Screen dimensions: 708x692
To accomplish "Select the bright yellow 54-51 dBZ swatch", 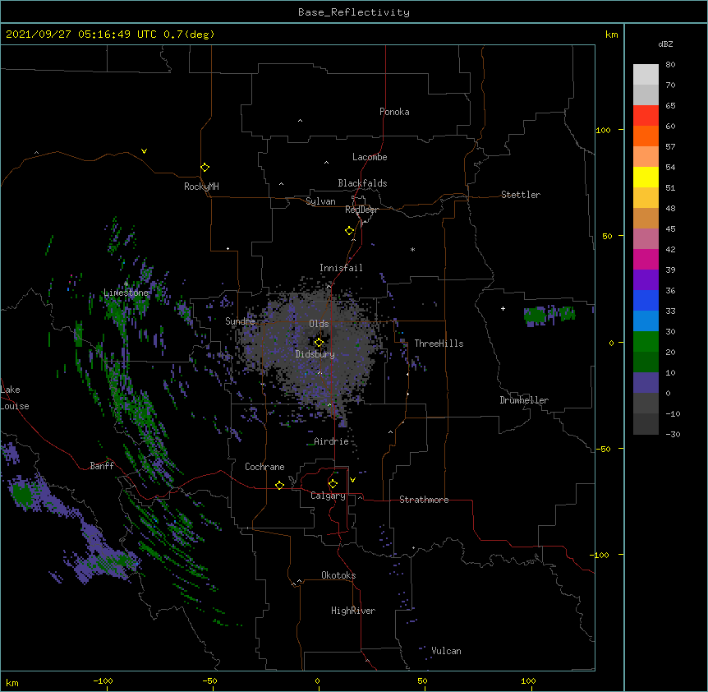I will (x=646, y=177).
